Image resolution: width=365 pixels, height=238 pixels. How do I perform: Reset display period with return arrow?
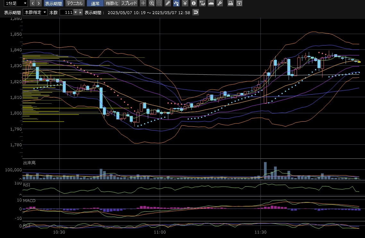[196, 12]
